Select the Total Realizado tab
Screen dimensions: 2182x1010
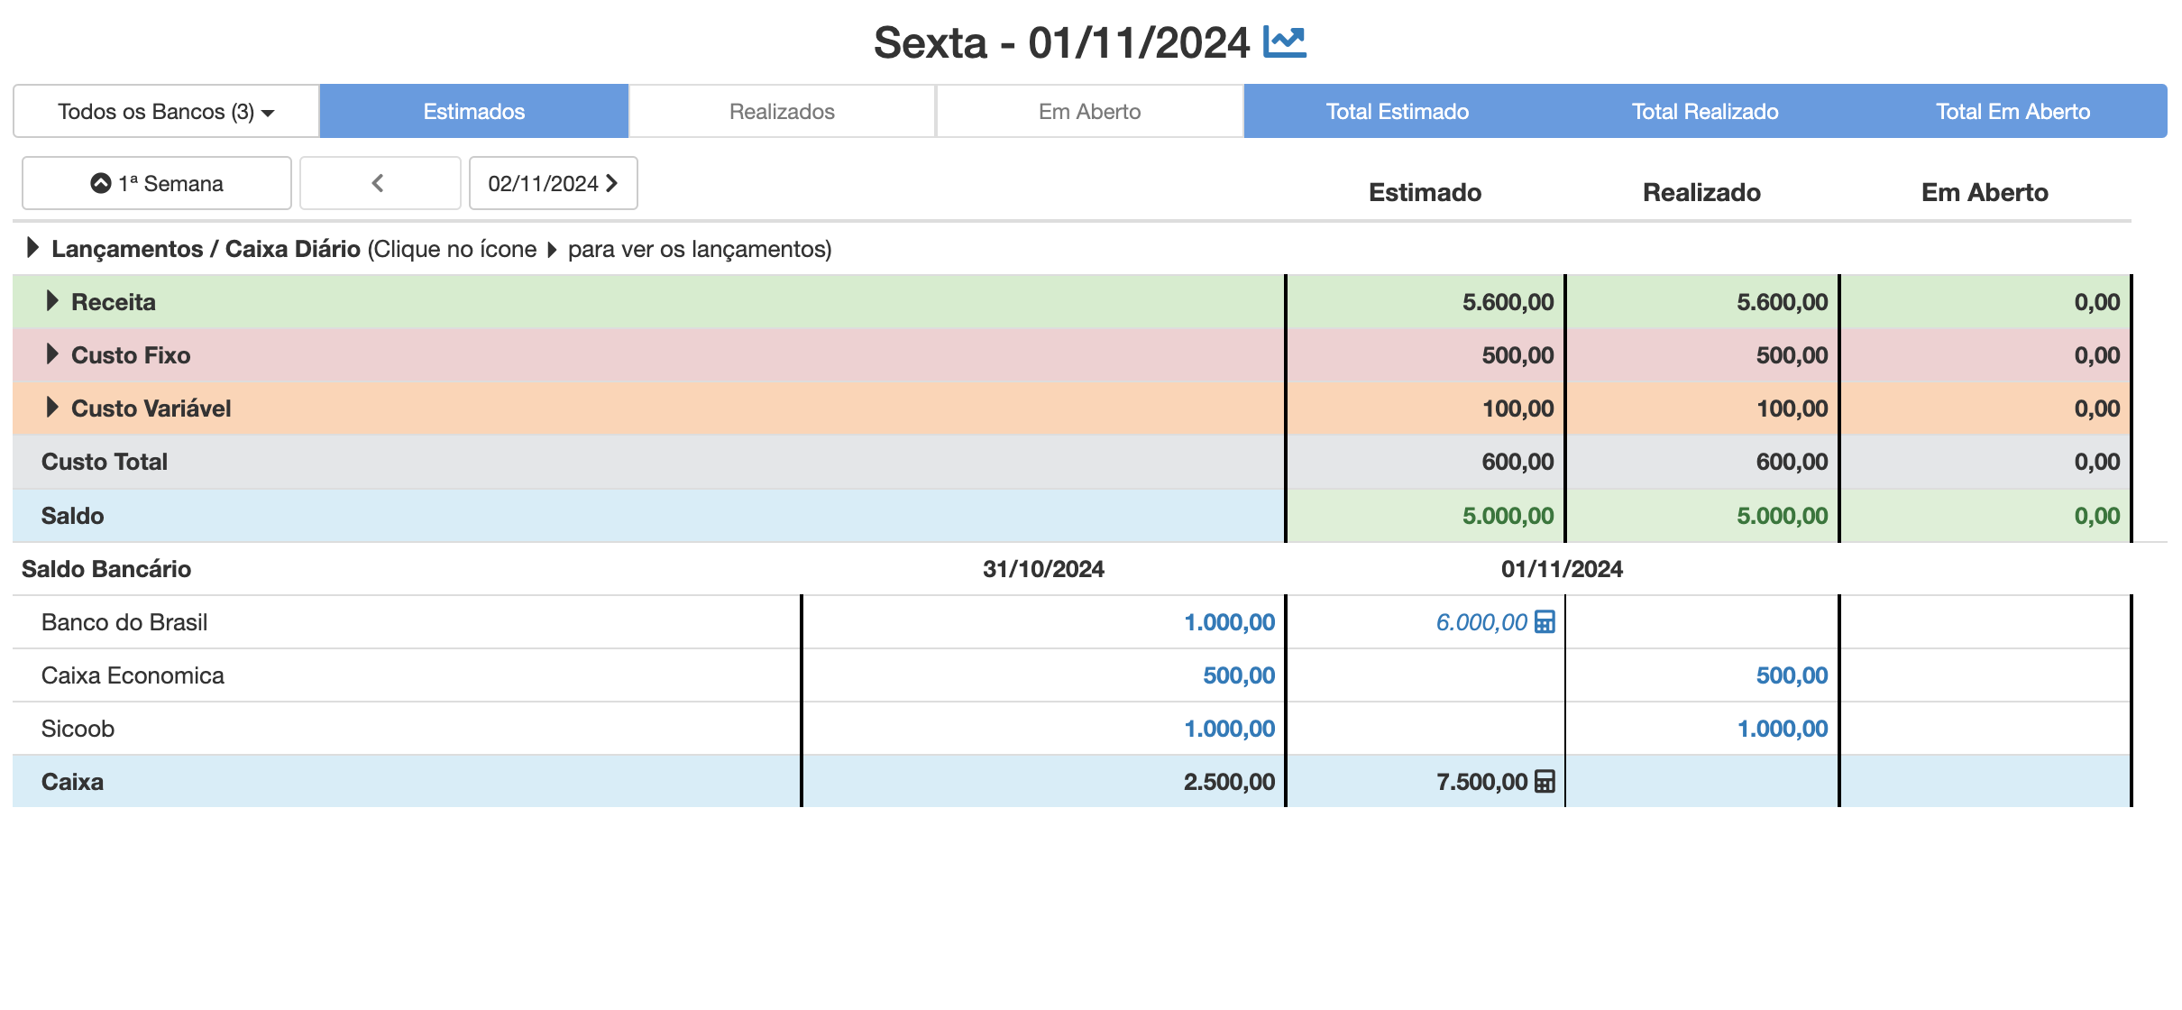click(1705, 112)
